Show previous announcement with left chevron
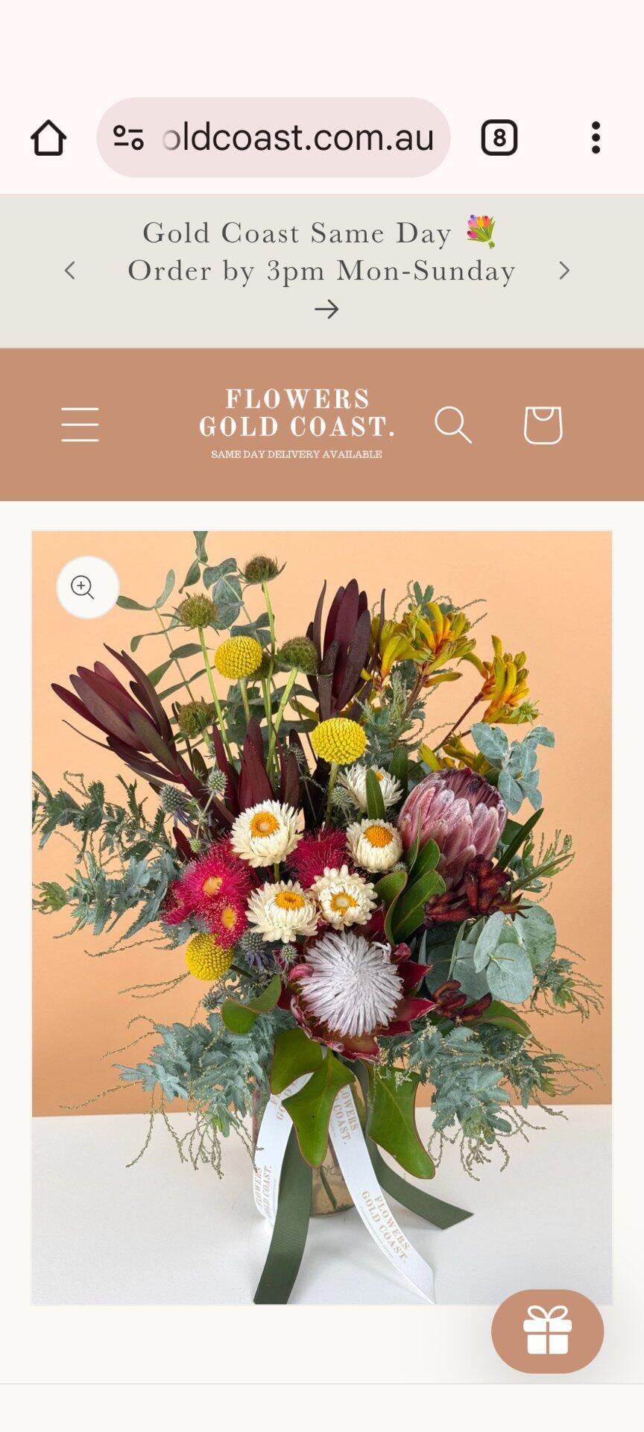The image size is (644, 1432). (x=70, y=270)
